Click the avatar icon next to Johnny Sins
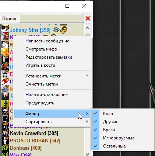The height and width of the screenshot is (156, 155). (x=5, y=30)
